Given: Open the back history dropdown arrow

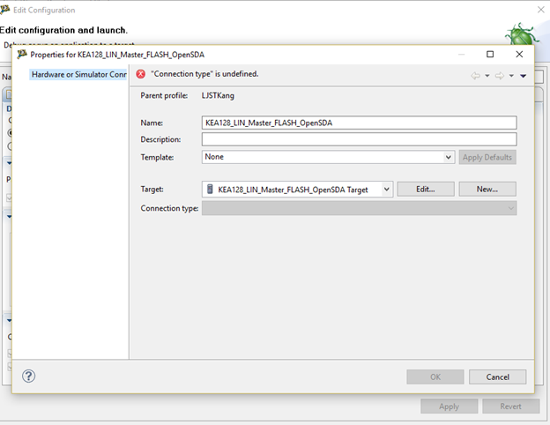Looking at the screenshot, I should [487, 76].
